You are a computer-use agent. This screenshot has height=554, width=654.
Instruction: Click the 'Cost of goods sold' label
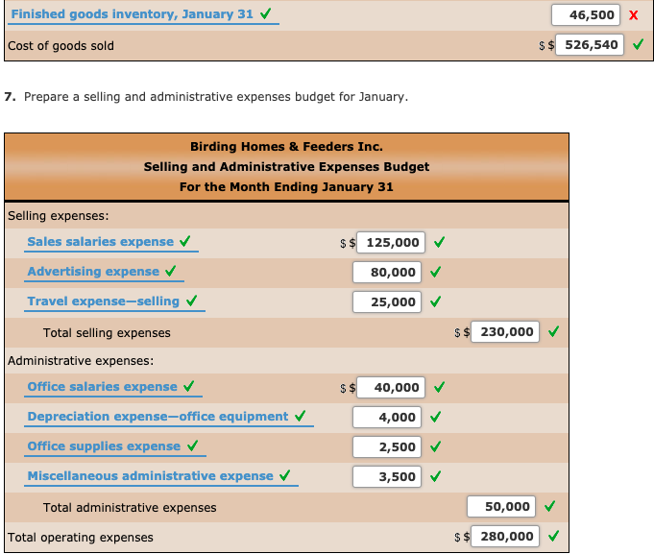61,45
